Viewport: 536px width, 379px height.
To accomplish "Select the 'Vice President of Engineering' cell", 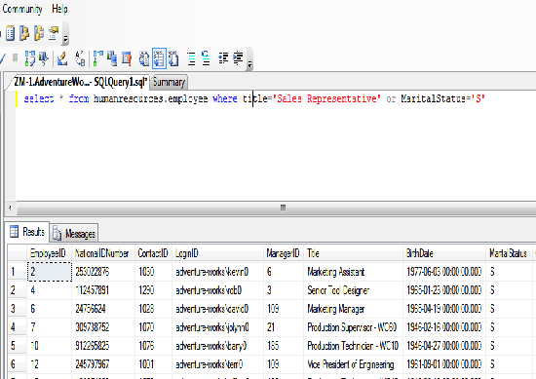I will tap(353, 364).
